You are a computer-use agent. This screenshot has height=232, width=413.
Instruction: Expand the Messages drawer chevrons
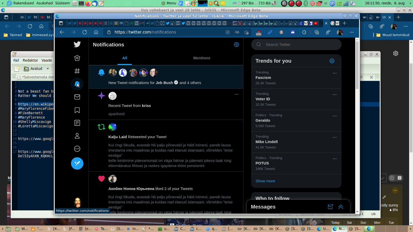(x=341, y=207)
